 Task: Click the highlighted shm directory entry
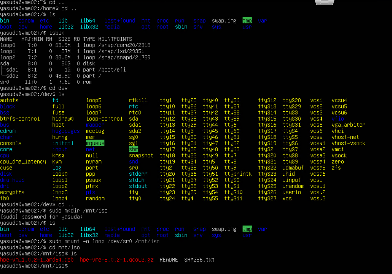point(134,149)
